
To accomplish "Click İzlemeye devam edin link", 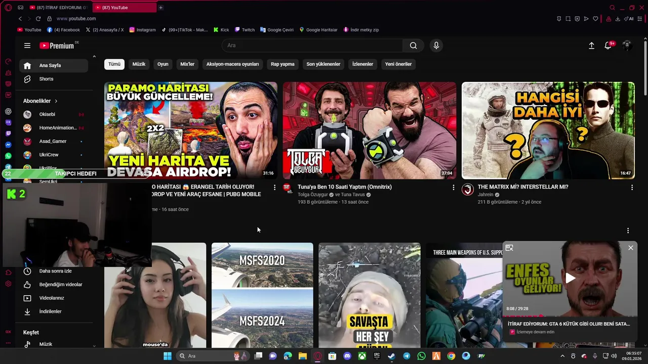I will (535, 332).
